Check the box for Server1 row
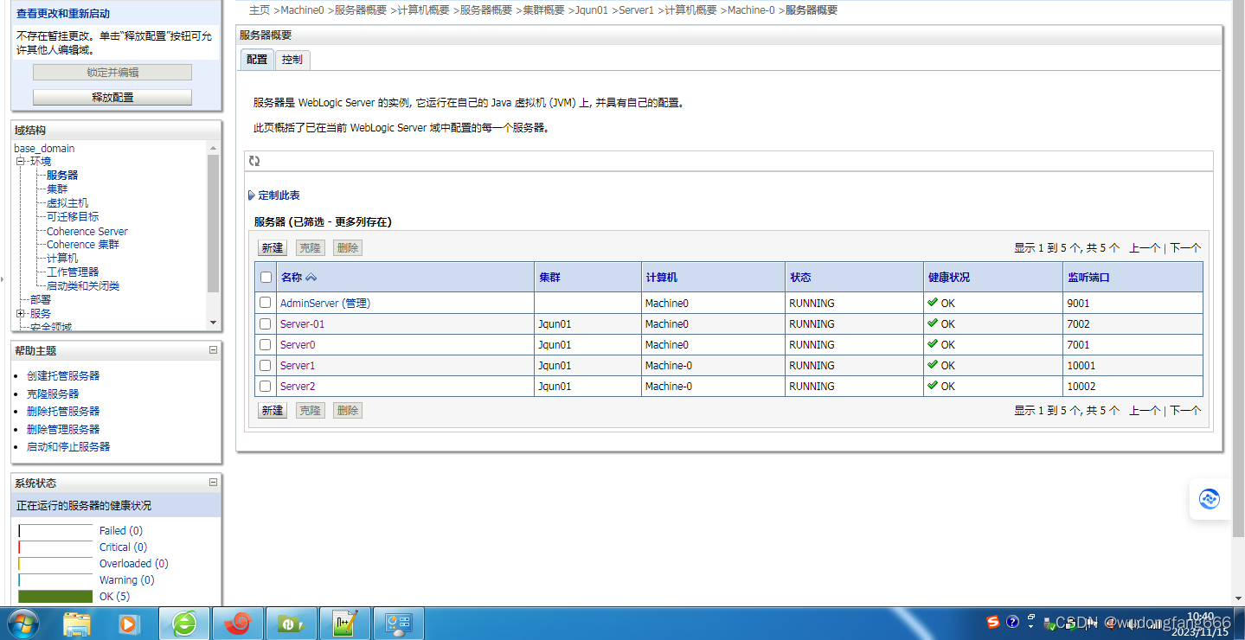The image size is (1245, 640). pos(266,365)
